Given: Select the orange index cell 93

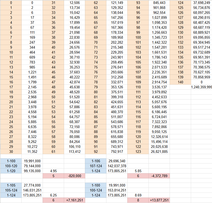Looking at the screenshot, I should (138, 3).
